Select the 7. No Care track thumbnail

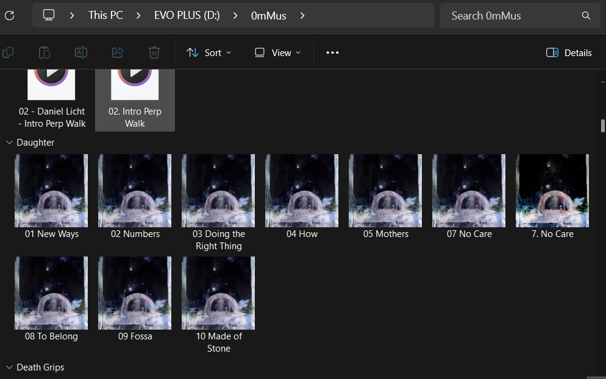click(552, 191)
